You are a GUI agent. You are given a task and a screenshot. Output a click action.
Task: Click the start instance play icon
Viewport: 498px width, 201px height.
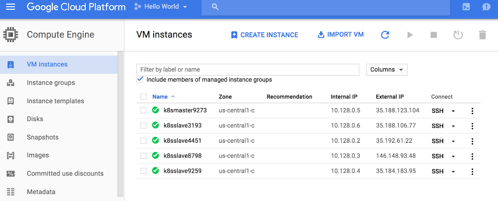click(x=410, y=35)
